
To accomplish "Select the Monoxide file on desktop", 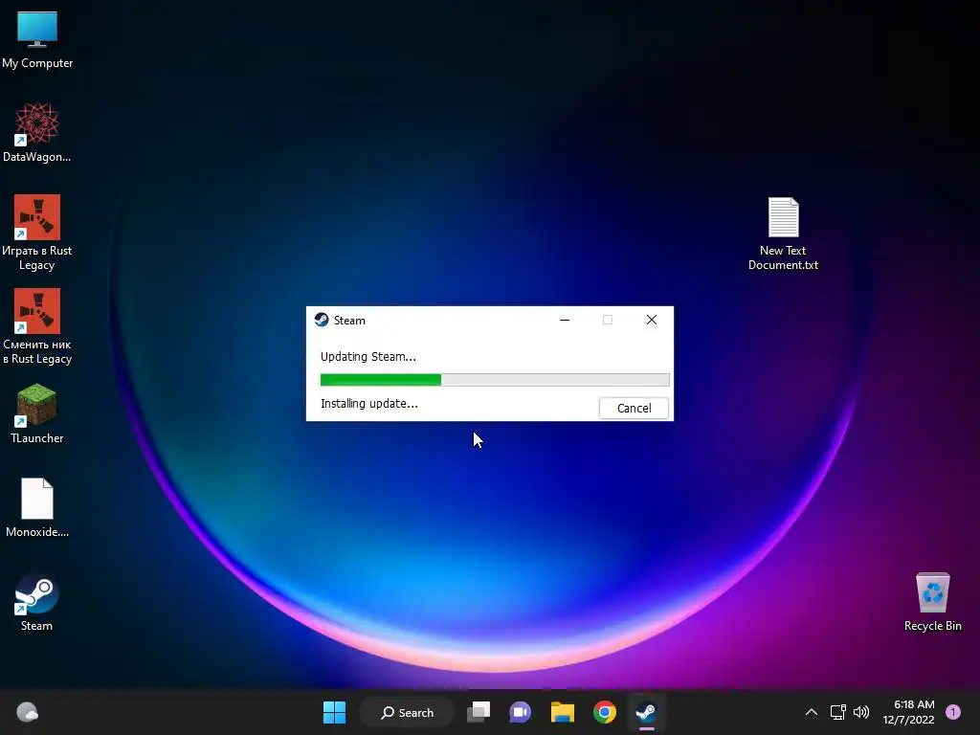I will tap(37, 507).
